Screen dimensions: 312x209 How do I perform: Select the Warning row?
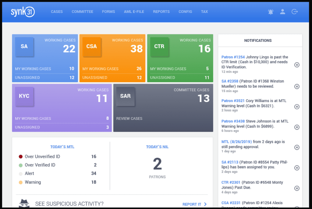[58, 182]
